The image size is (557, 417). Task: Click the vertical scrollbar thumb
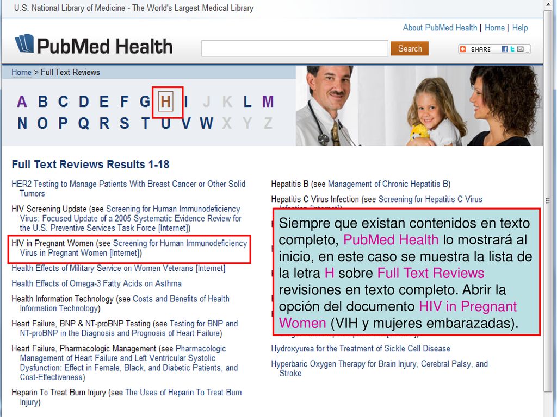tap(547, 200)
